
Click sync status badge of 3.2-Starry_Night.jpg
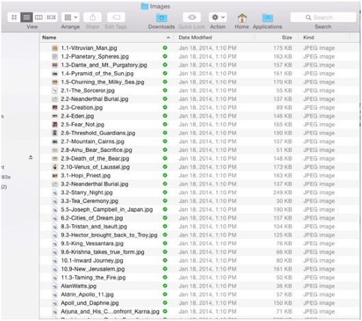click(165, 192)
